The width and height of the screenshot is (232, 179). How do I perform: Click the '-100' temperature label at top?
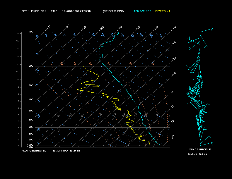click(x=66, y=28)
